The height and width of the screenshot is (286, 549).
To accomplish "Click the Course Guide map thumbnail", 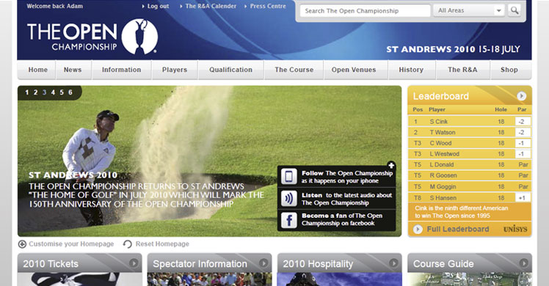I will pyautogui.click(x=470, y=279).
